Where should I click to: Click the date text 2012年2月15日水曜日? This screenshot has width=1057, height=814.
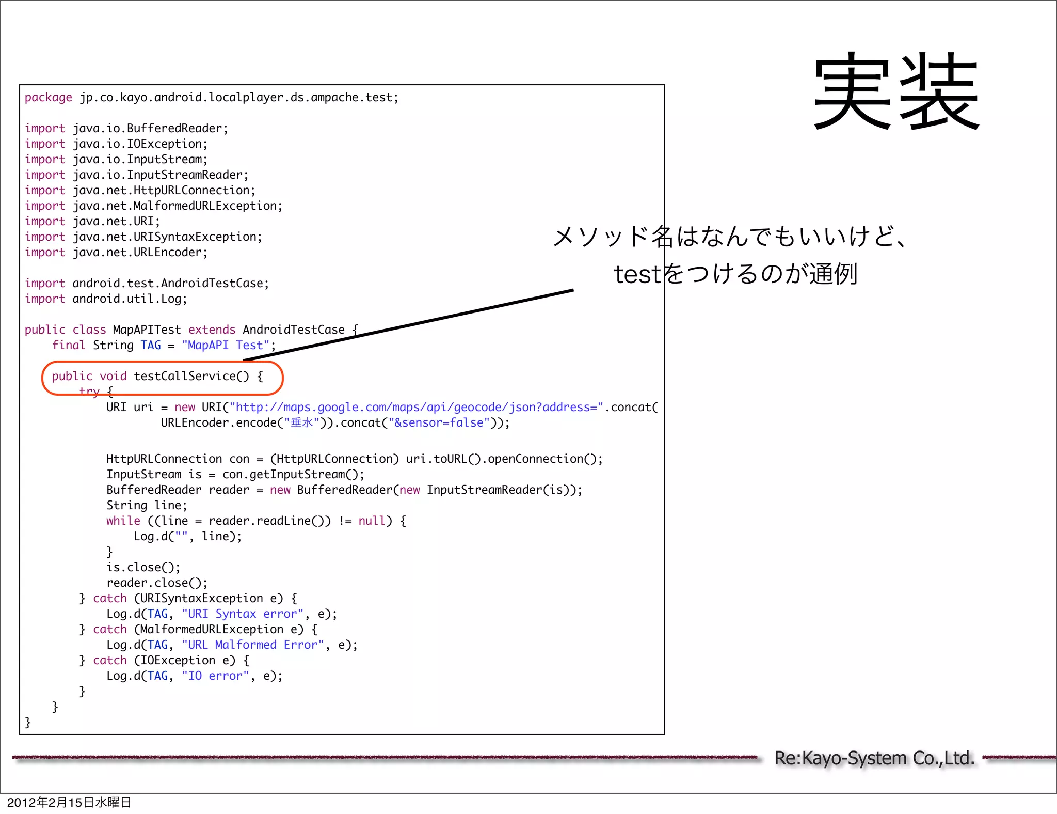pos(69,802)
